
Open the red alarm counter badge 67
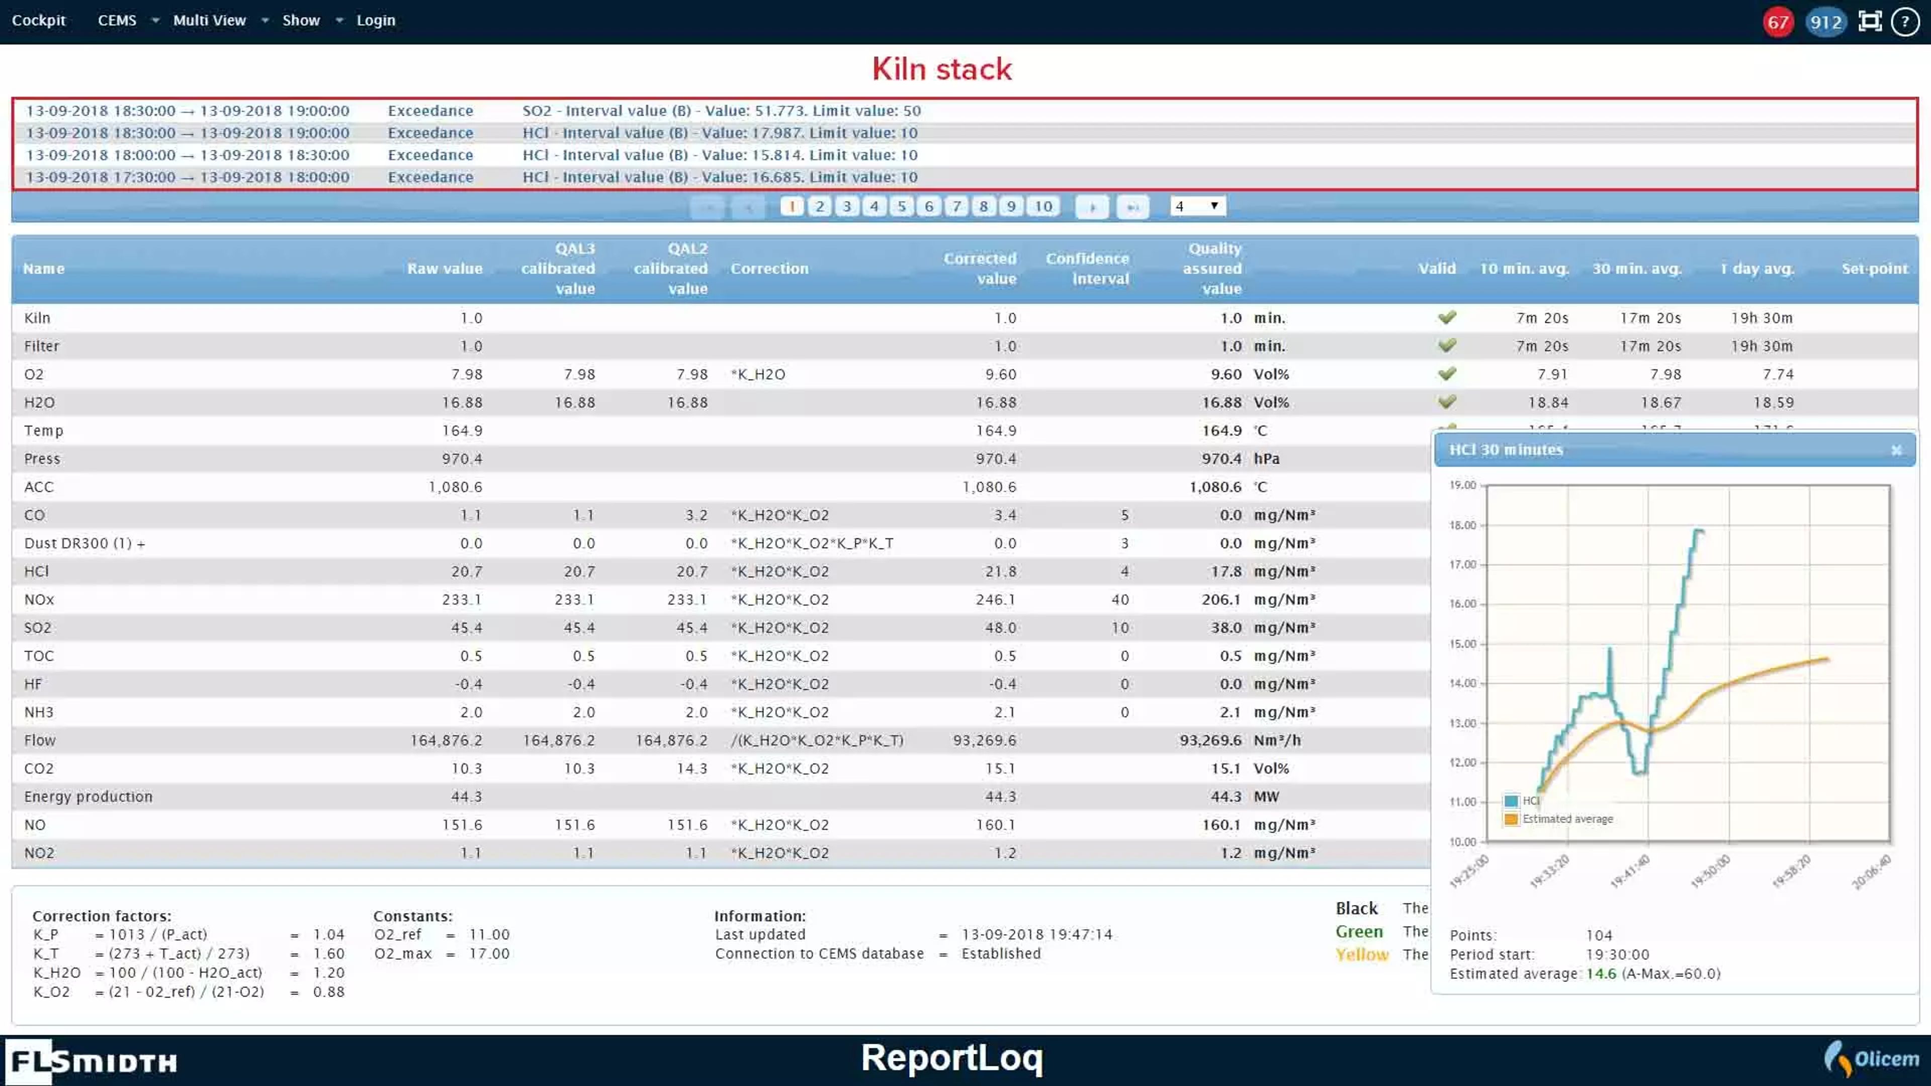pyautogui.click(x=1778, y=22)
